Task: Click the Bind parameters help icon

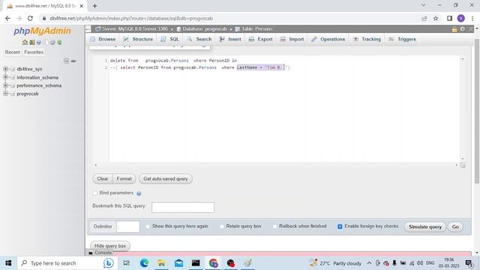Action: click(x=139, y=193)
